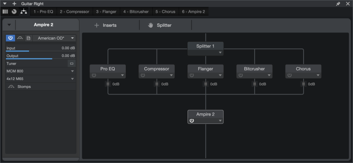
Task: Open the Tuner window icon
Action: pyautogui.click(x=71, y=64)
